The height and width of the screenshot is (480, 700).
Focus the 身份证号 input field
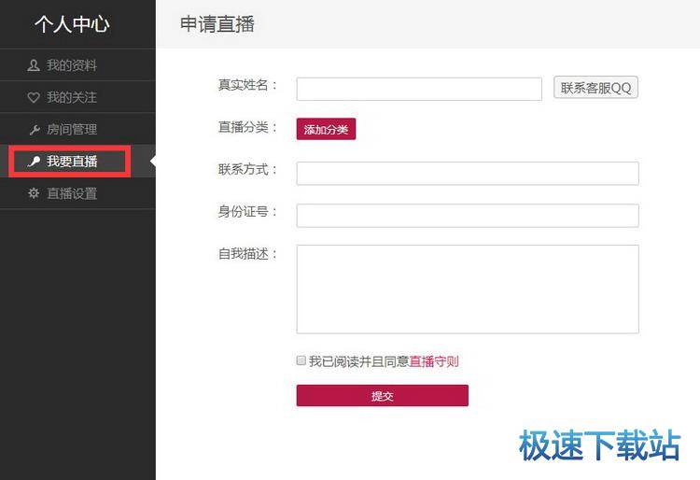(468, 216)
